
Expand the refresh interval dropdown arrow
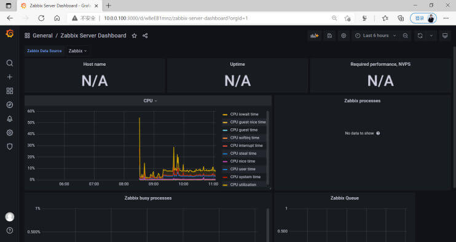tap(431, 36)
